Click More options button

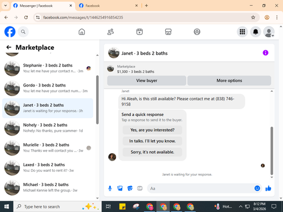click(x=229, y=80)
